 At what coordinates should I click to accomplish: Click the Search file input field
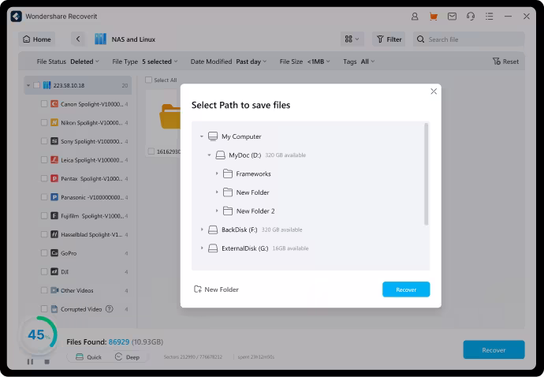point(473,39)
